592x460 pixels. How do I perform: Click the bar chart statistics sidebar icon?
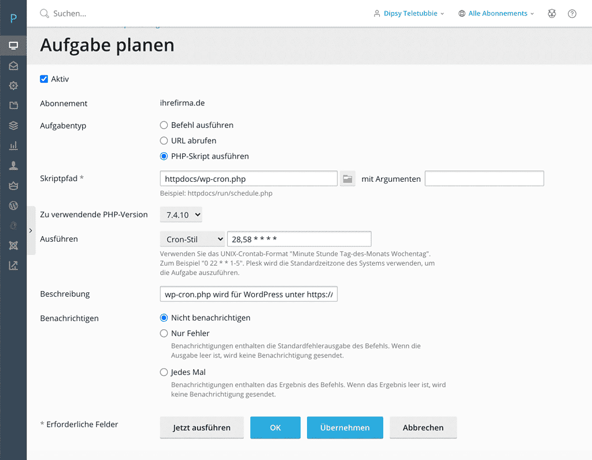click(13, 146)
